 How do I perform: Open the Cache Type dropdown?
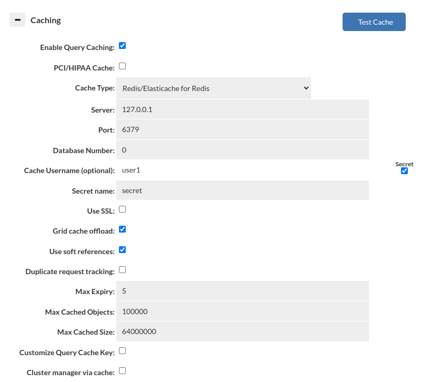point(213,88)
